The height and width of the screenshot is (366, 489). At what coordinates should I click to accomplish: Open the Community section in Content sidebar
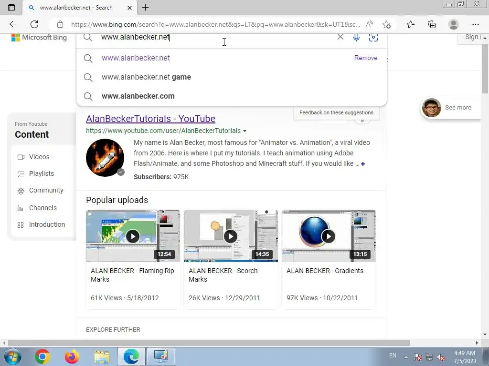click(46, 190)
